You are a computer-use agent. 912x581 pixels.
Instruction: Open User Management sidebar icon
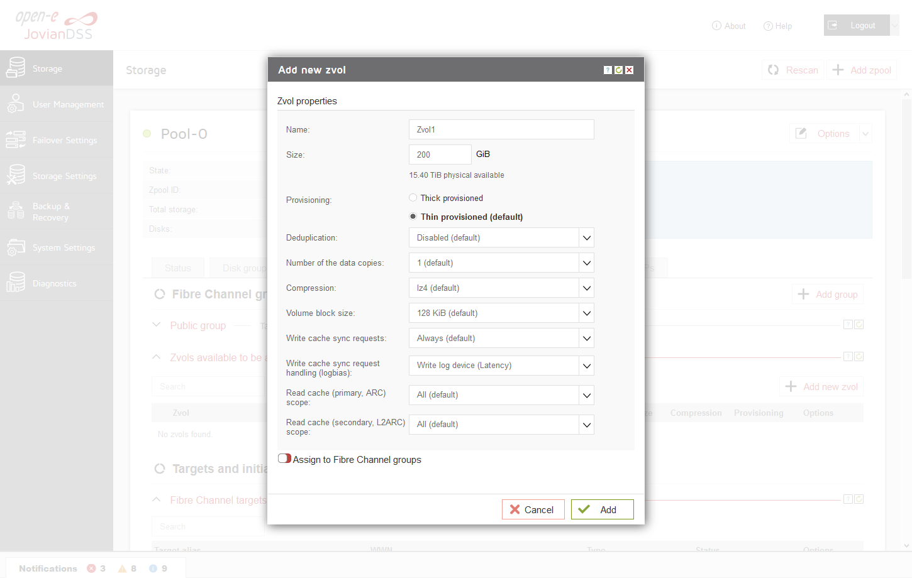pyautogui.click(x=16, y=104)
